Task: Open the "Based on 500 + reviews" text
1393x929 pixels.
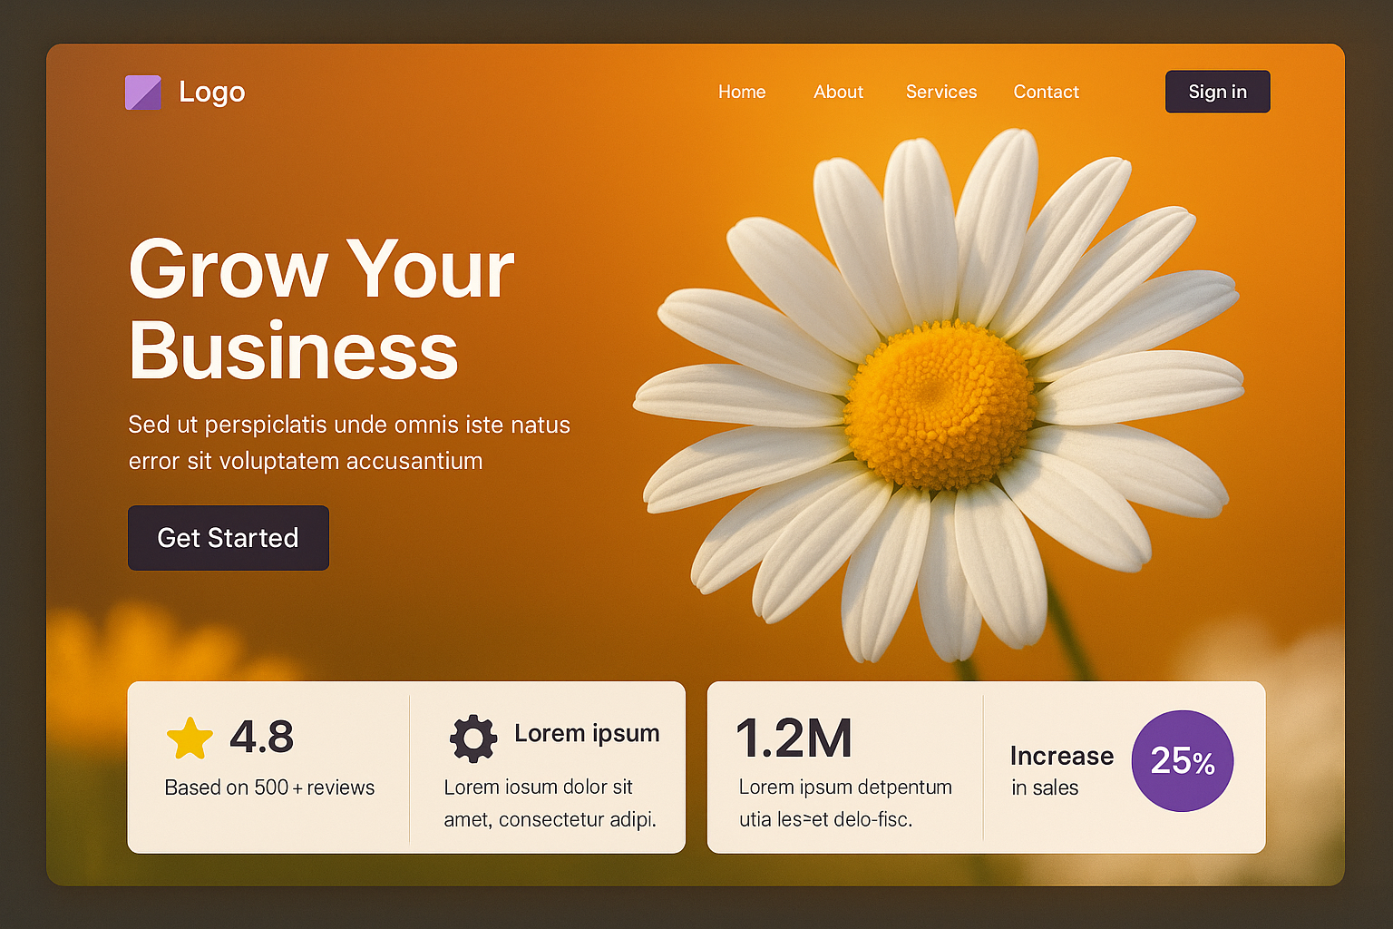Action: (x=269, y=787)
